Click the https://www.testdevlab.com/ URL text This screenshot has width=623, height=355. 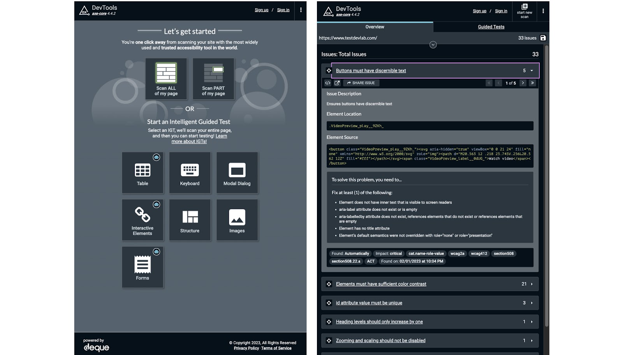coord(348,38)
